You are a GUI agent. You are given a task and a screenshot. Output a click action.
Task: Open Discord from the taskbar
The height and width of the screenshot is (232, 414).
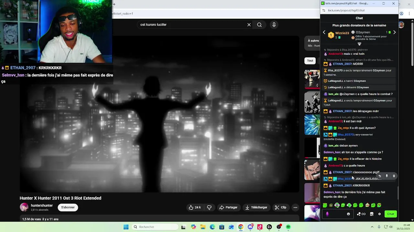tap(250, 227)
